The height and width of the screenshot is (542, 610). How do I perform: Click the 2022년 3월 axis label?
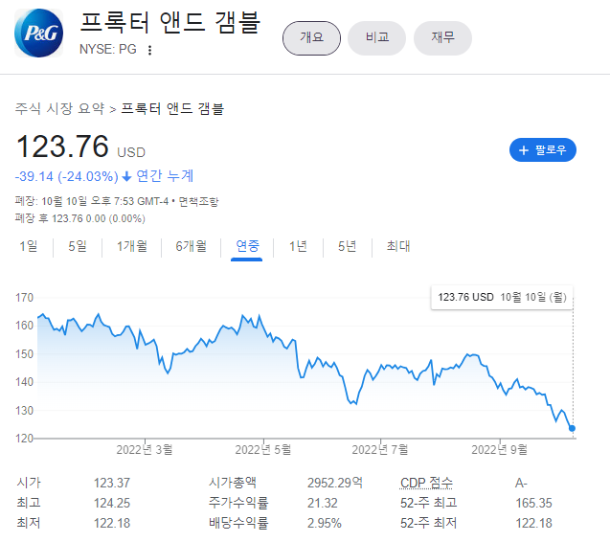145,450
